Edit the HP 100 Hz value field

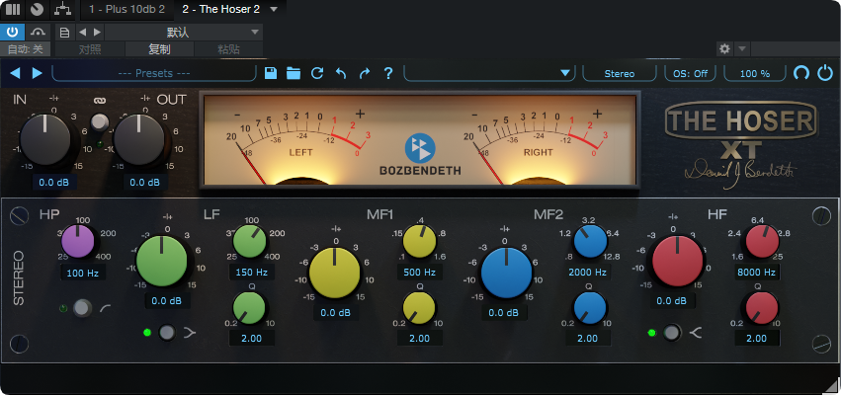[x=83, y=274]
